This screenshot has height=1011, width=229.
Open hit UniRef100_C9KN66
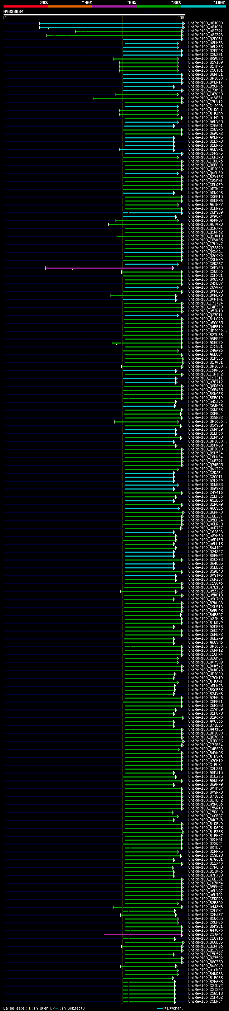pyautogui.click(x=205, y=370)
